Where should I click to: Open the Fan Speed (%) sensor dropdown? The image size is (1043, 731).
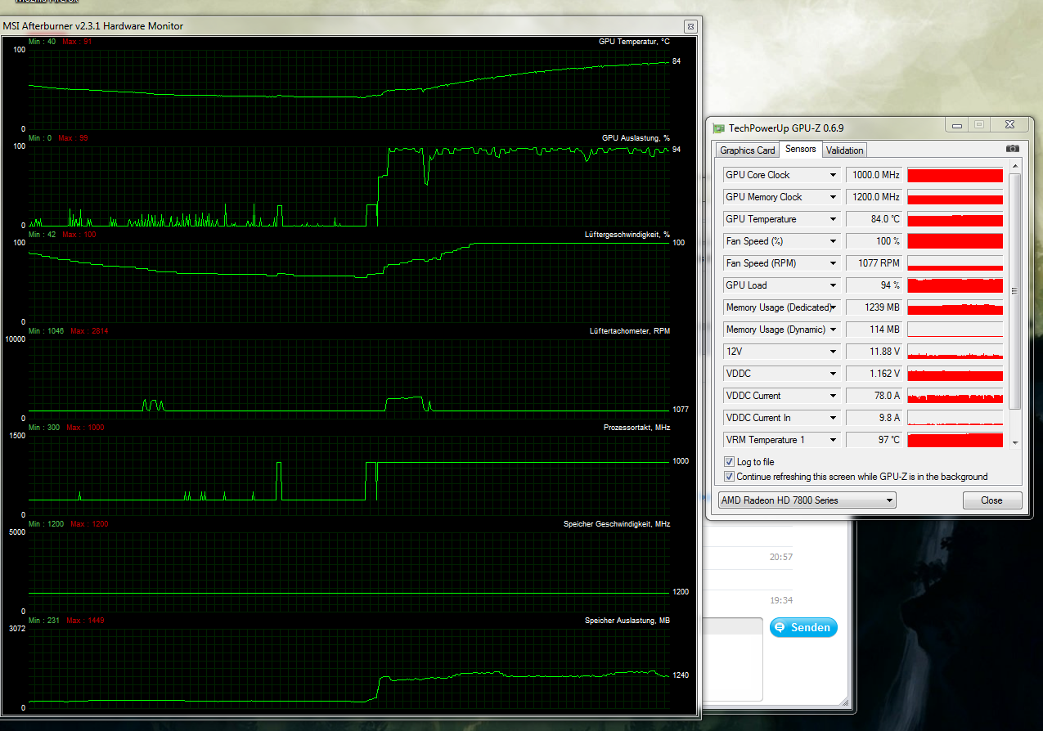click(x=833, y=241)
